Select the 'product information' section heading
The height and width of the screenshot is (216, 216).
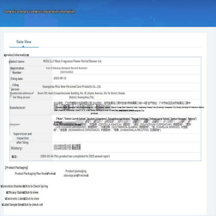tap(16, 55)
